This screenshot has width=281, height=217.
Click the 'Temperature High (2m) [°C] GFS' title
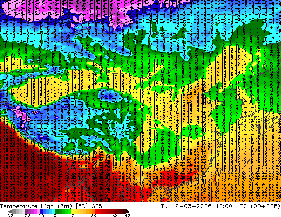click(51, 206)
